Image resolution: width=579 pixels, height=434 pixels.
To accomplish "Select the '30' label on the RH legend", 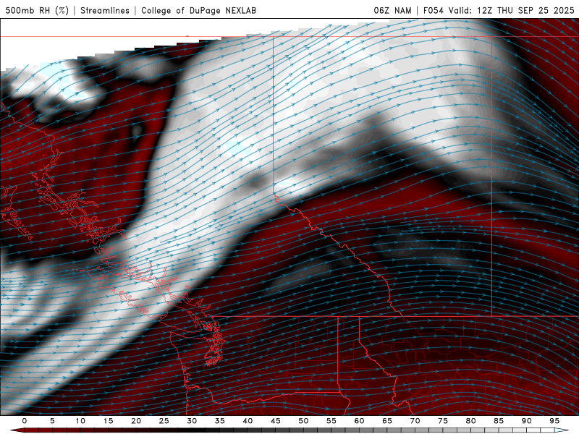I will tap(192, 421).
